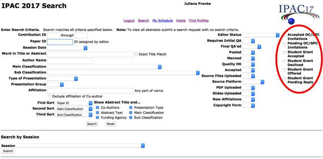Toggle the Abstract Text checkbox
Image resolution: width=323 pixels, height=159 pixels.
coord(98,112)
